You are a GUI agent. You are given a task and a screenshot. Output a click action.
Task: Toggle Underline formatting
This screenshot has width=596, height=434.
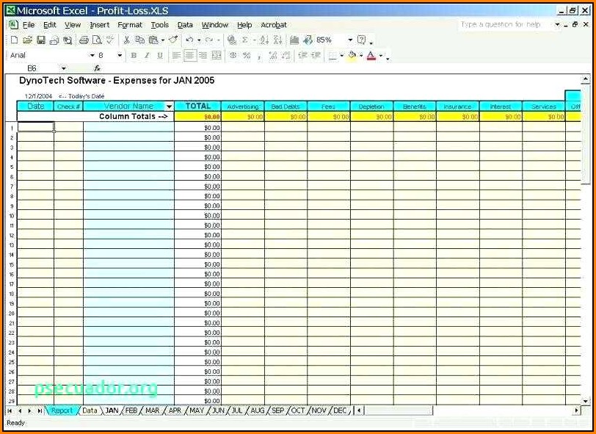[x=159, y=56]
